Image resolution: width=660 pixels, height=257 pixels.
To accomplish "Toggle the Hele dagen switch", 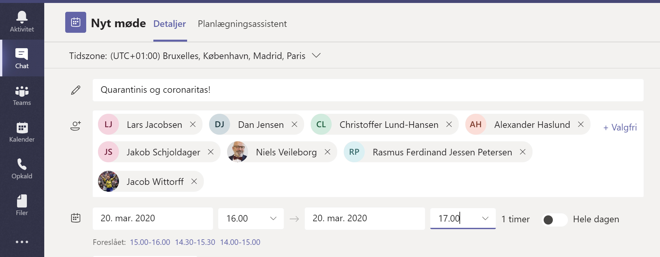I will pos(554,220).
